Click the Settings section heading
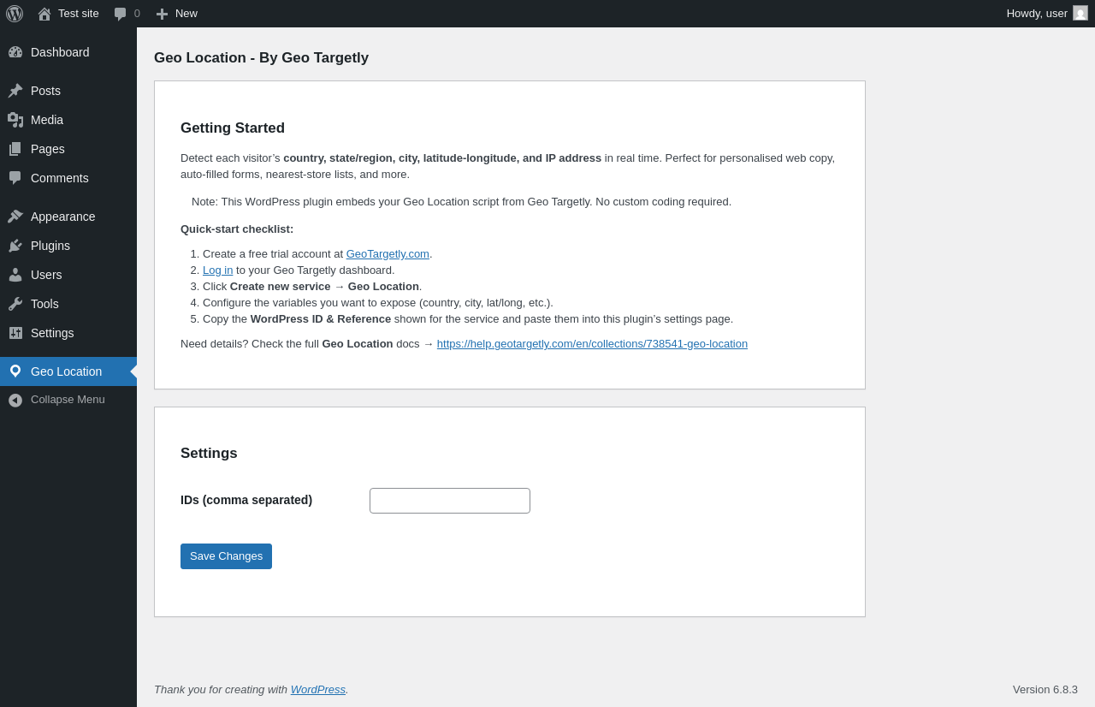The width and height of the screenshot is (1095, 707). 209,454
